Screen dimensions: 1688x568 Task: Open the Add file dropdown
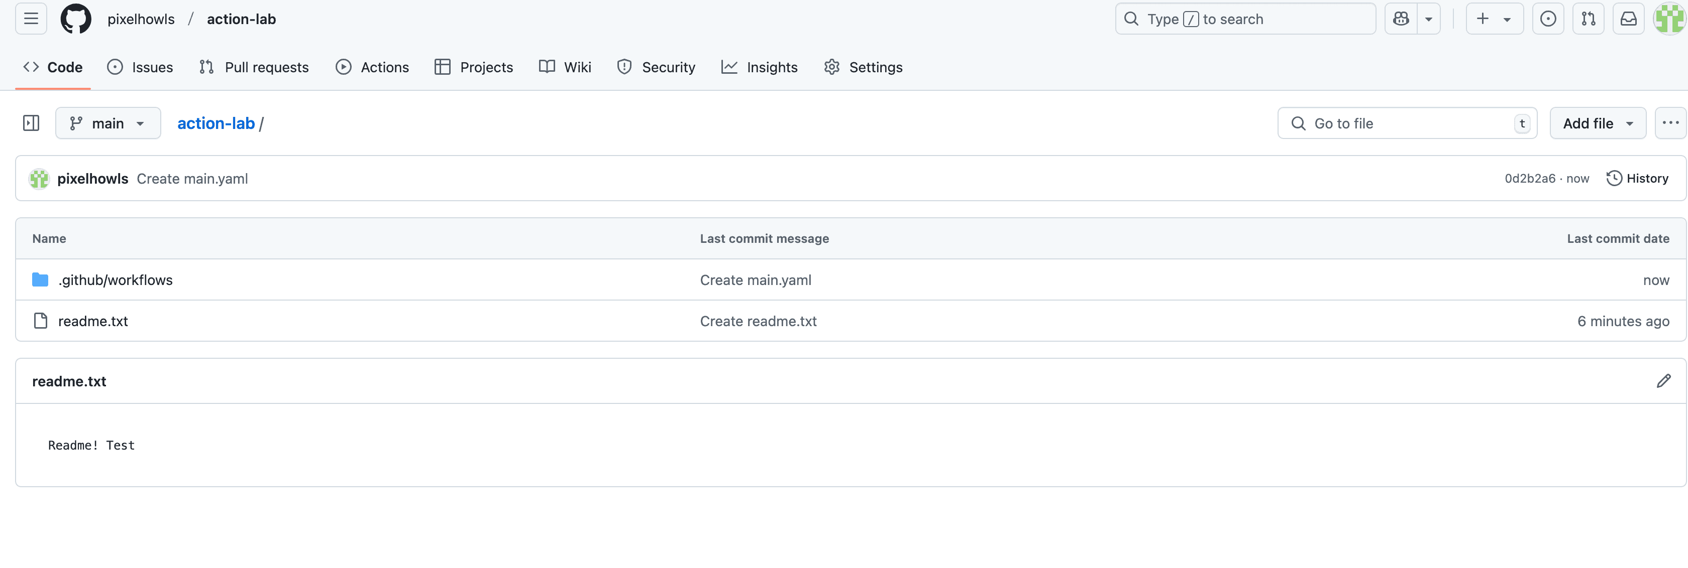[x=1598, y=123]
